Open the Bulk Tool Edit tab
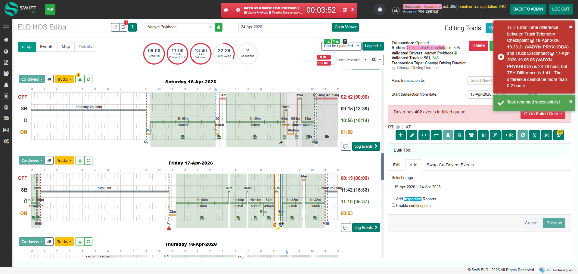The width and height of the screenshot is (578, 274). pyautogui.click(x=397, y=165)
